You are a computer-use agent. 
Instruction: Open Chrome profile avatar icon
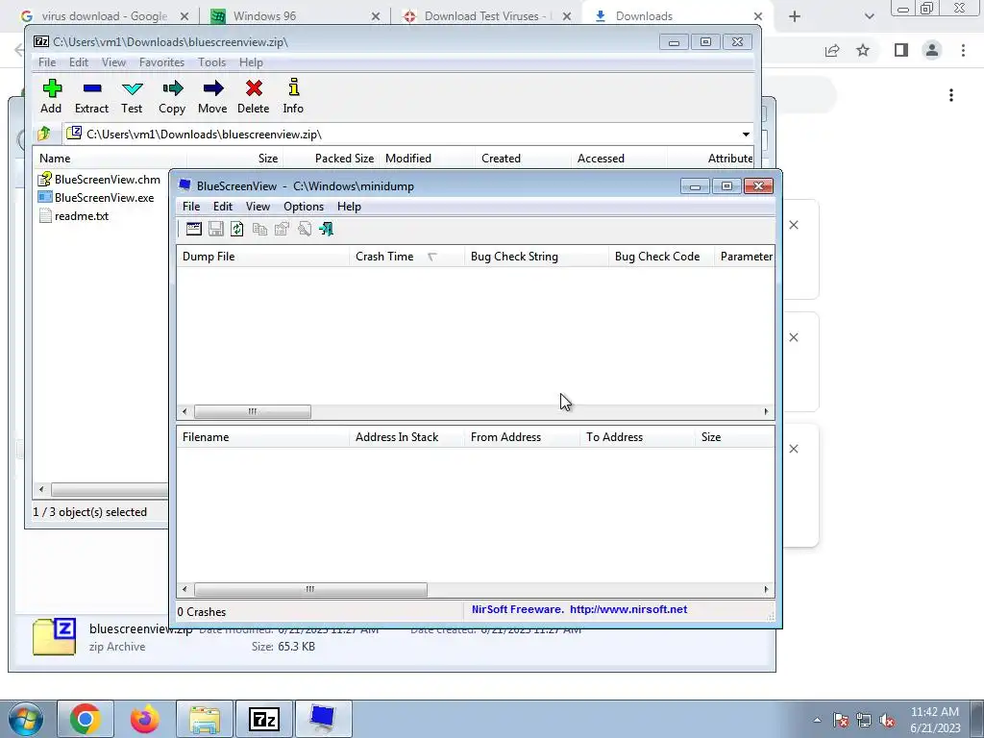pyautogui.click(x=932, y=51)
